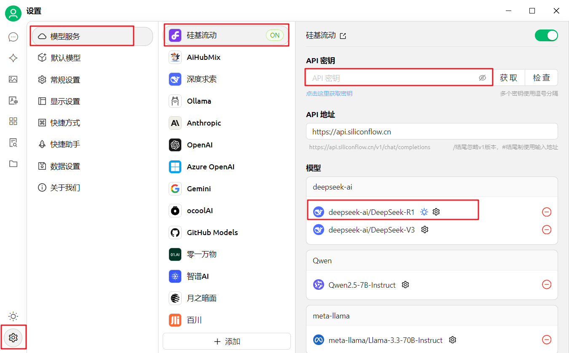The width and height of the screenshot is (569, 353).
Task: Select the 百川 provider
Action: click(227, 320)
